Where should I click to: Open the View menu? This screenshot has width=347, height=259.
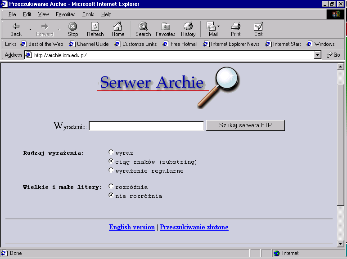click(43, 14)
